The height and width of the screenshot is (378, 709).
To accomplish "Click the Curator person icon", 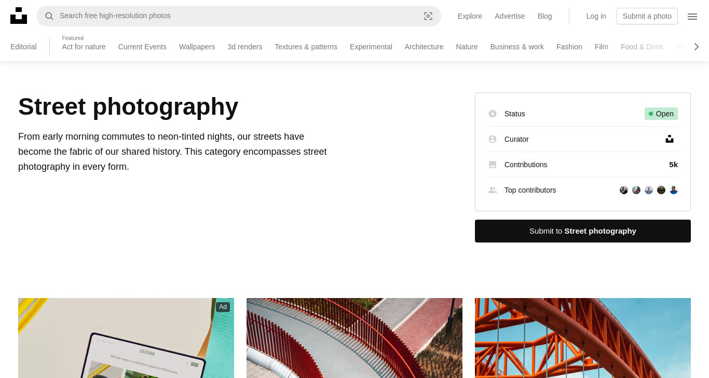I will (493, 139).
